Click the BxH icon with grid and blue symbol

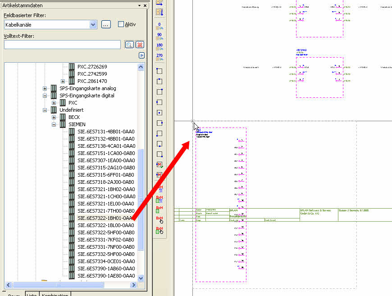(160, 199)
